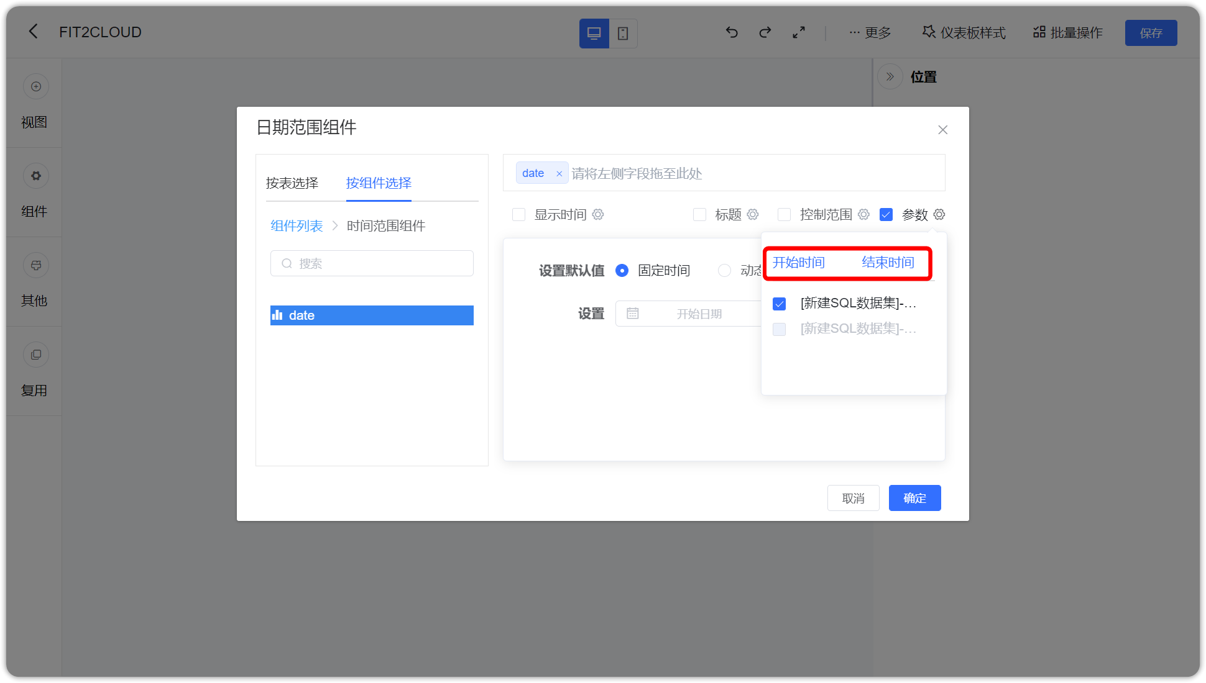
Task: Click the search field in component list
Action: point(371,263)
